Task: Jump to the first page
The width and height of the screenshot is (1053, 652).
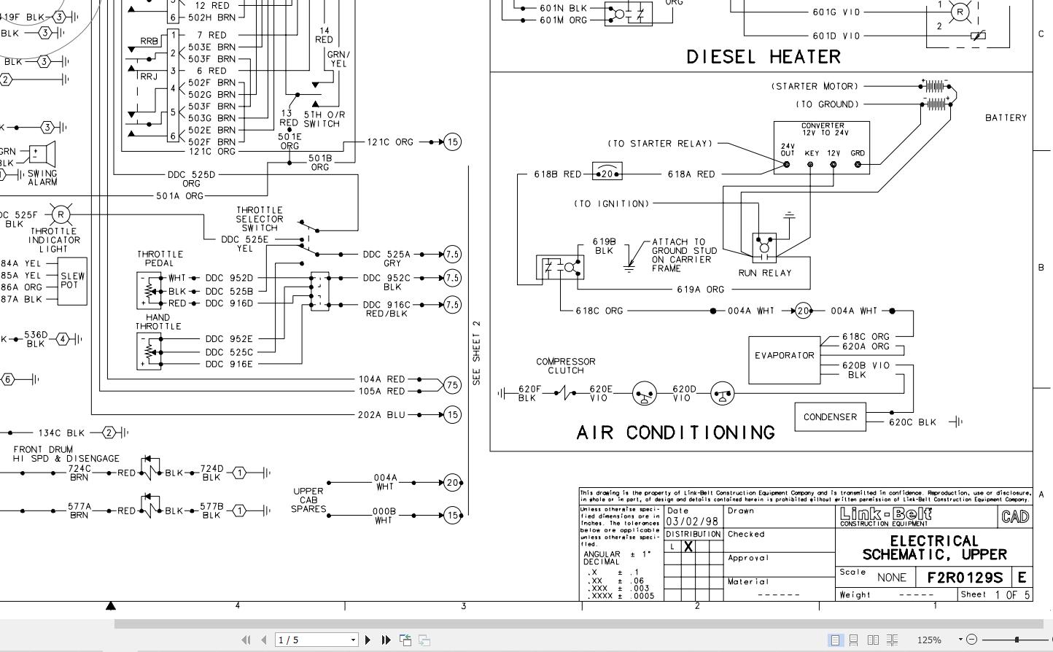Action: [x=246, y=640]
